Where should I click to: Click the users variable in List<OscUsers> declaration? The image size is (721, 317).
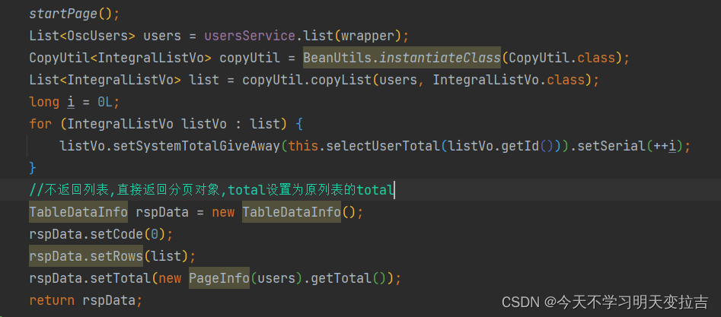(x=162, y=36)
